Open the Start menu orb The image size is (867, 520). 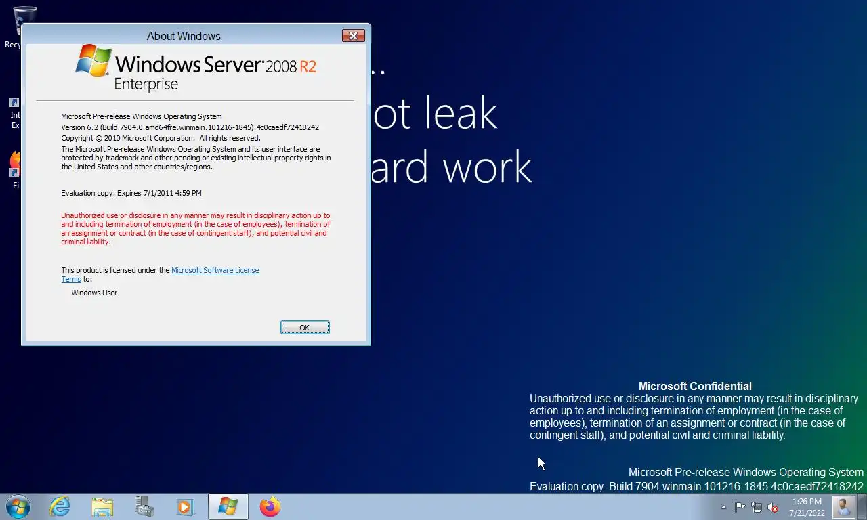18,506
